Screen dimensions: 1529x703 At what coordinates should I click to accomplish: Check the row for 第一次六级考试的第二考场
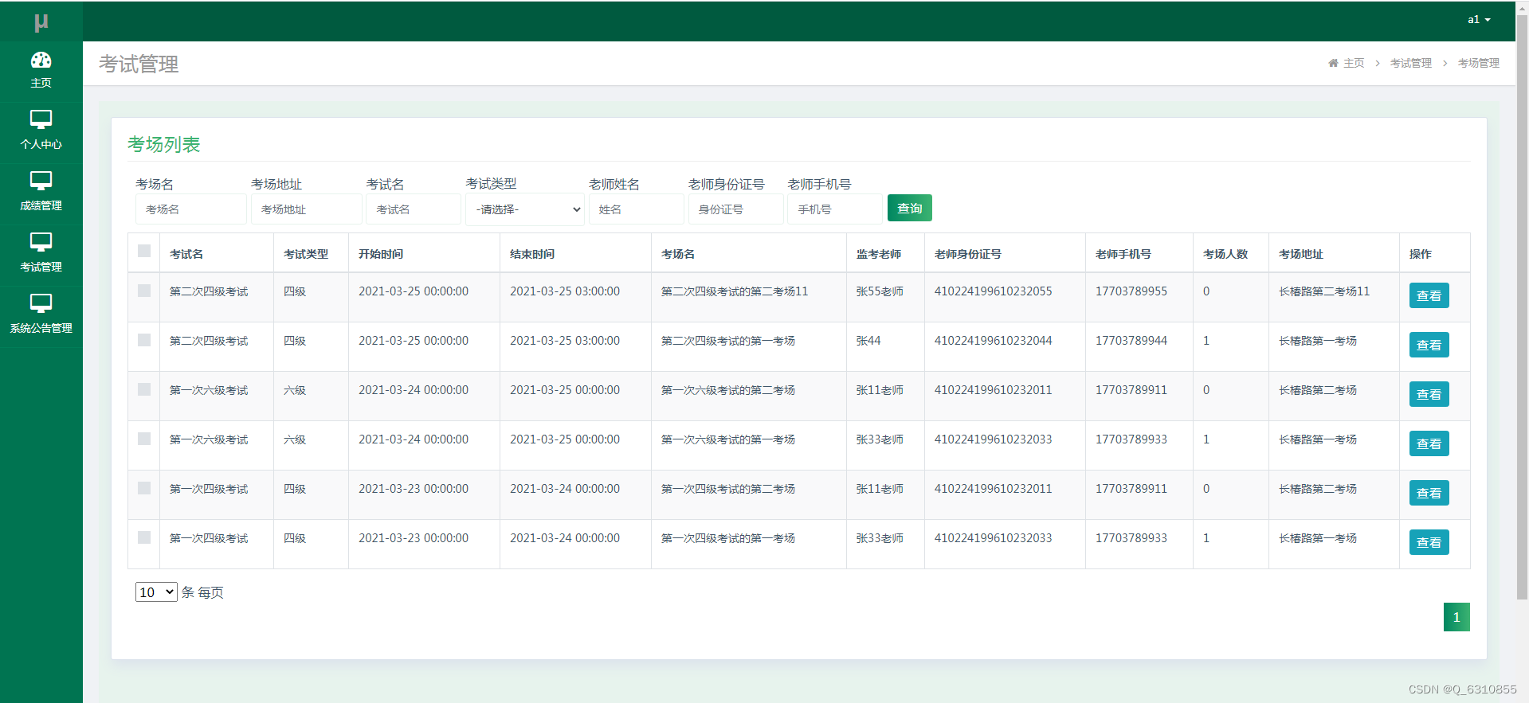pyautogui.click(x=144, y=389)
